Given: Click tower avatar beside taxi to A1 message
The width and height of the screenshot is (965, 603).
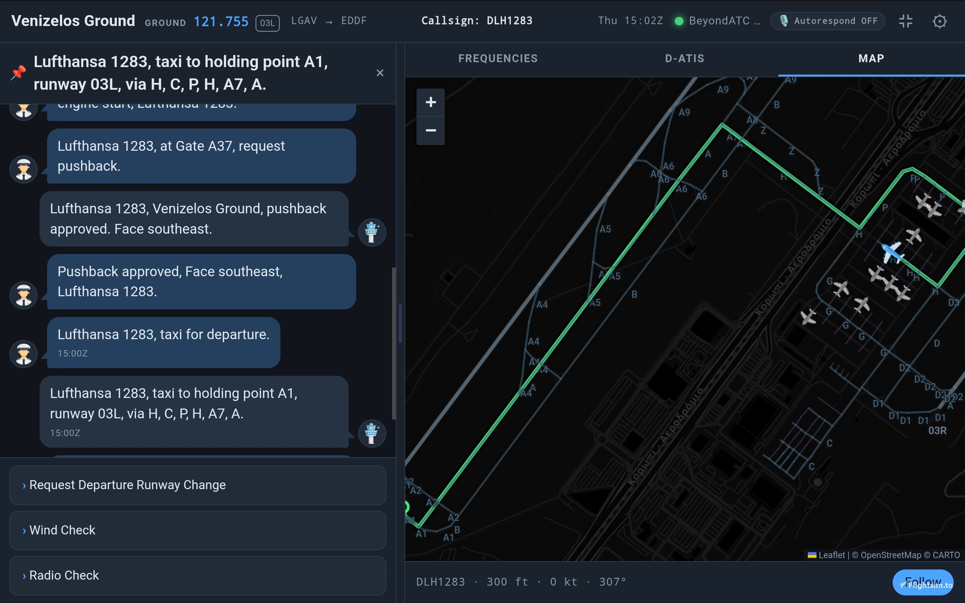Looking at the screenshot, I should (372, 433).
